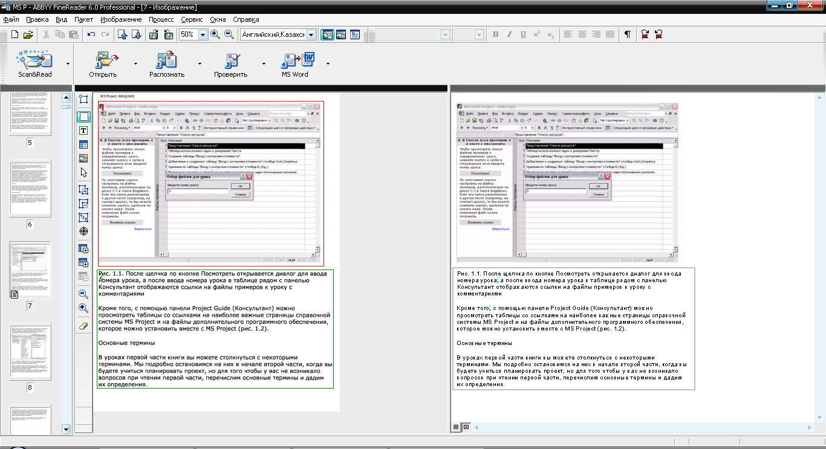Zoom in with the toolbar magnifier plus
Viewport: 826px width, 449px height.
pos(215,34)
